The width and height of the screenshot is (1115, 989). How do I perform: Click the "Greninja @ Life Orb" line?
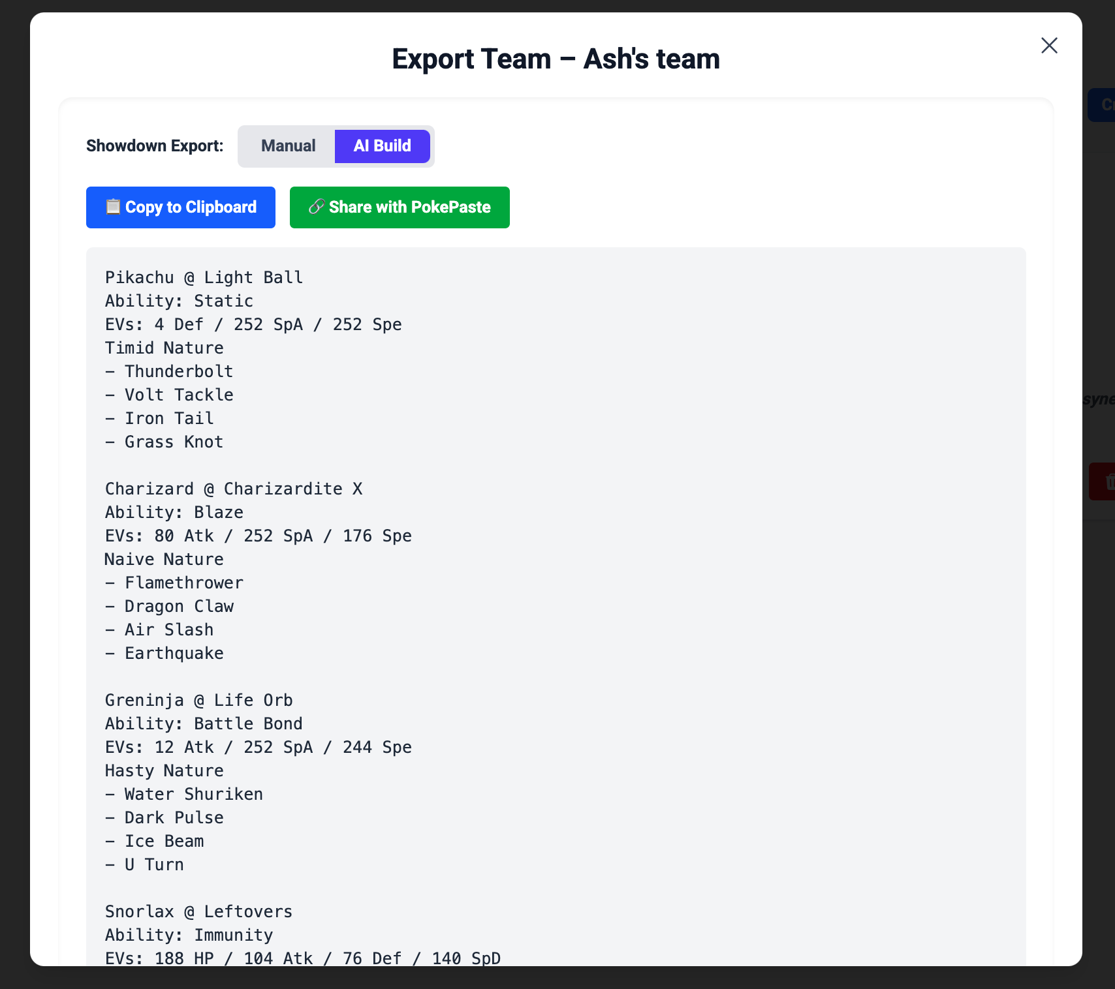point(198,701)
